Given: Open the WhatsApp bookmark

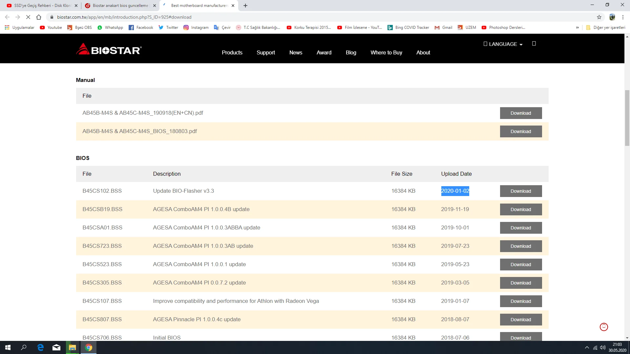Looking at the screenshot, I should (110, 28).
